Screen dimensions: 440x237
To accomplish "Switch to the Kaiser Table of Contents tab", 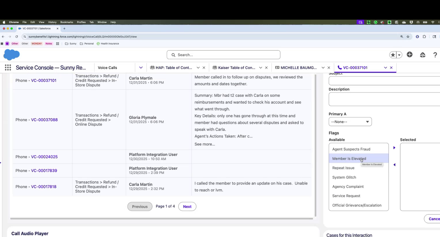I will pyautogui.click(x=236, y=68).
